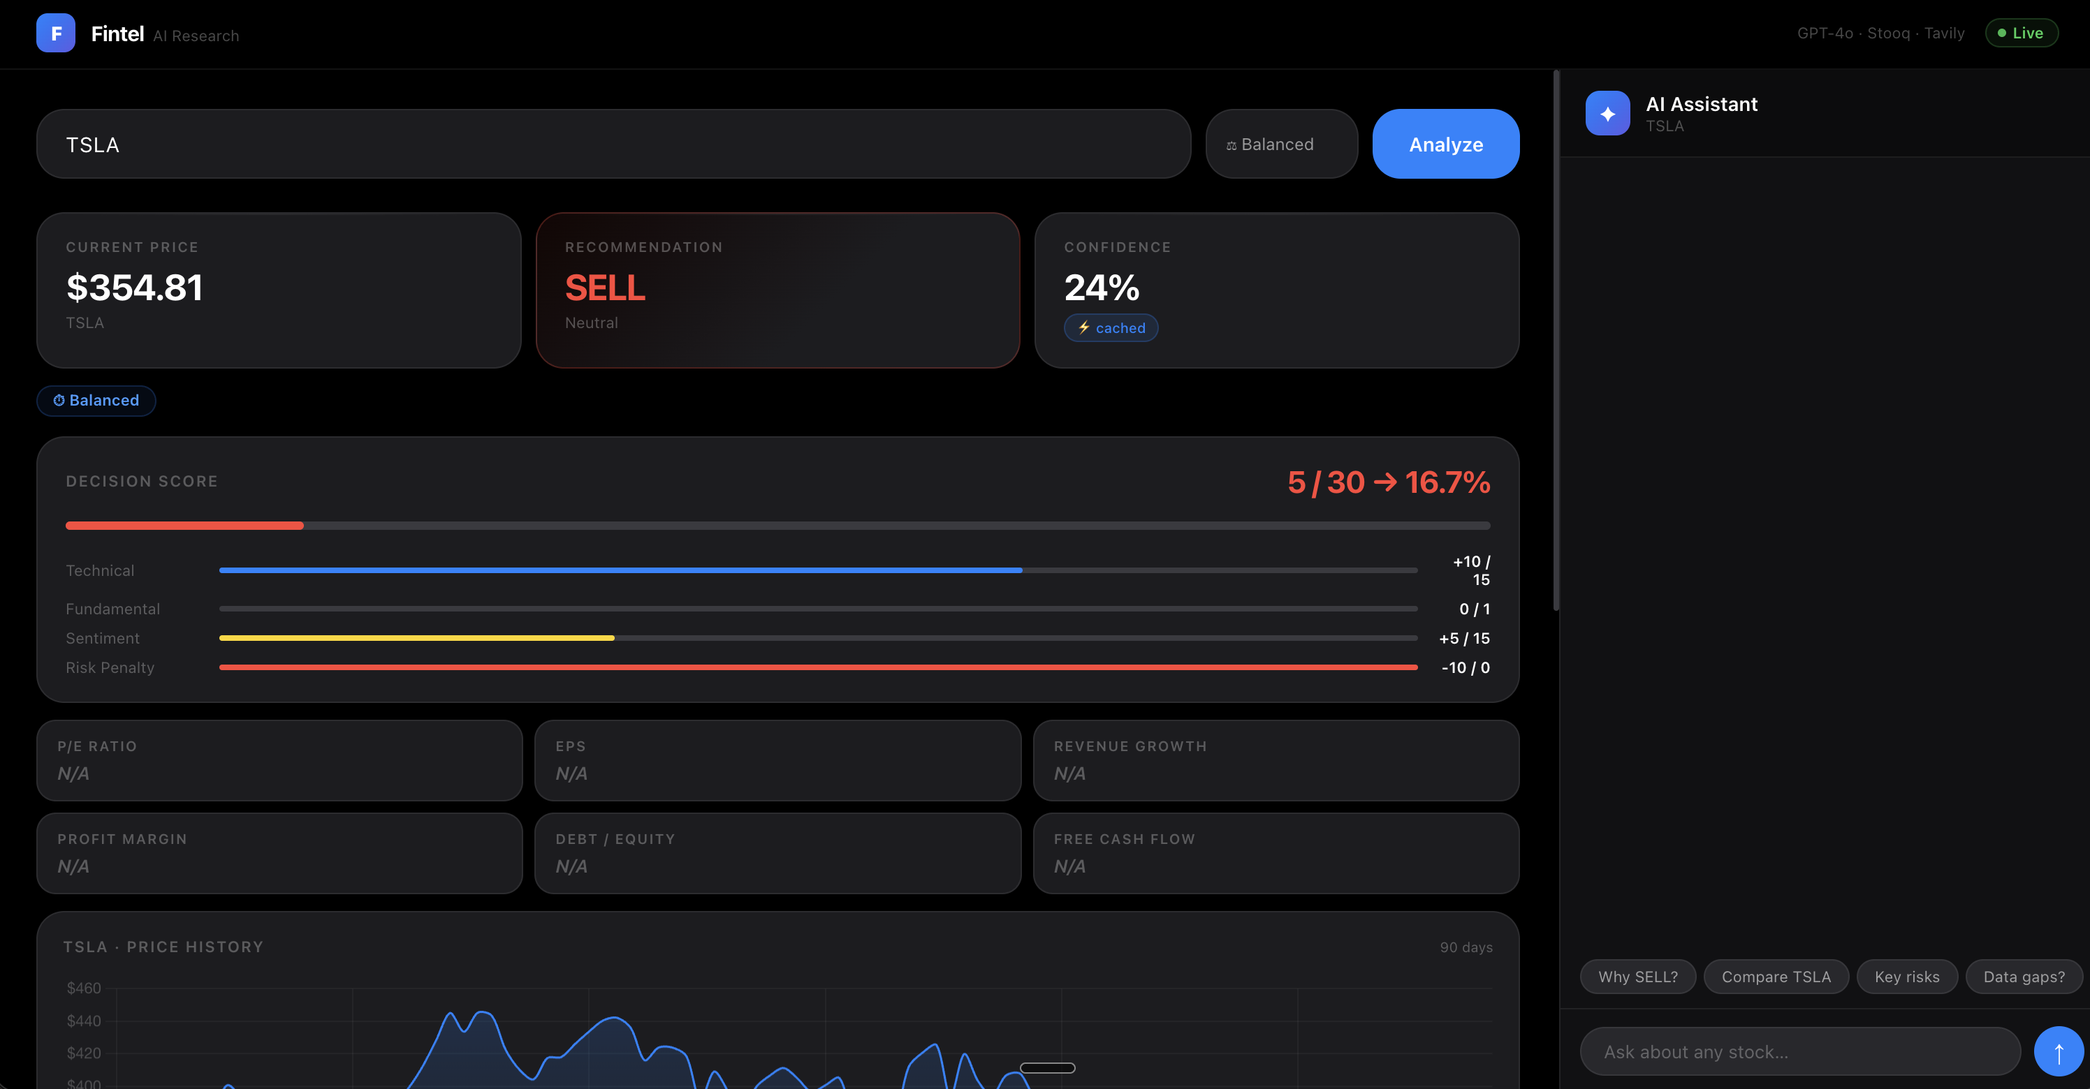Viewport: 2090px width, 1089px height.
Task: Open the Balanced strategy dropdown
Action: 1281,145
